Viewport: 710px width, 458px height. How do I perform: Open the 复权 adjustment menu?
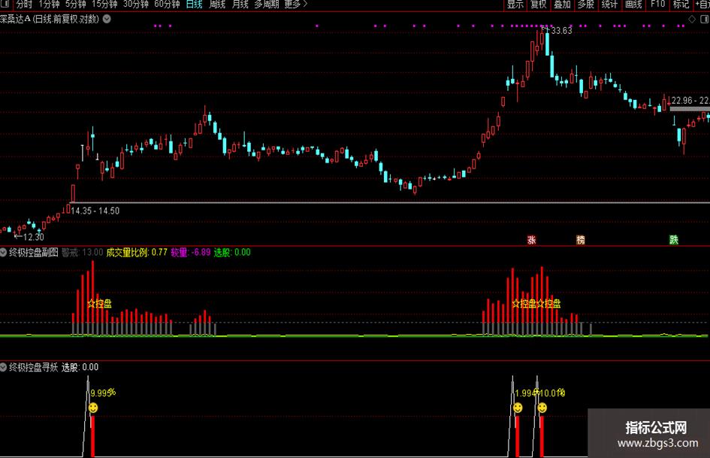(539, 5)
